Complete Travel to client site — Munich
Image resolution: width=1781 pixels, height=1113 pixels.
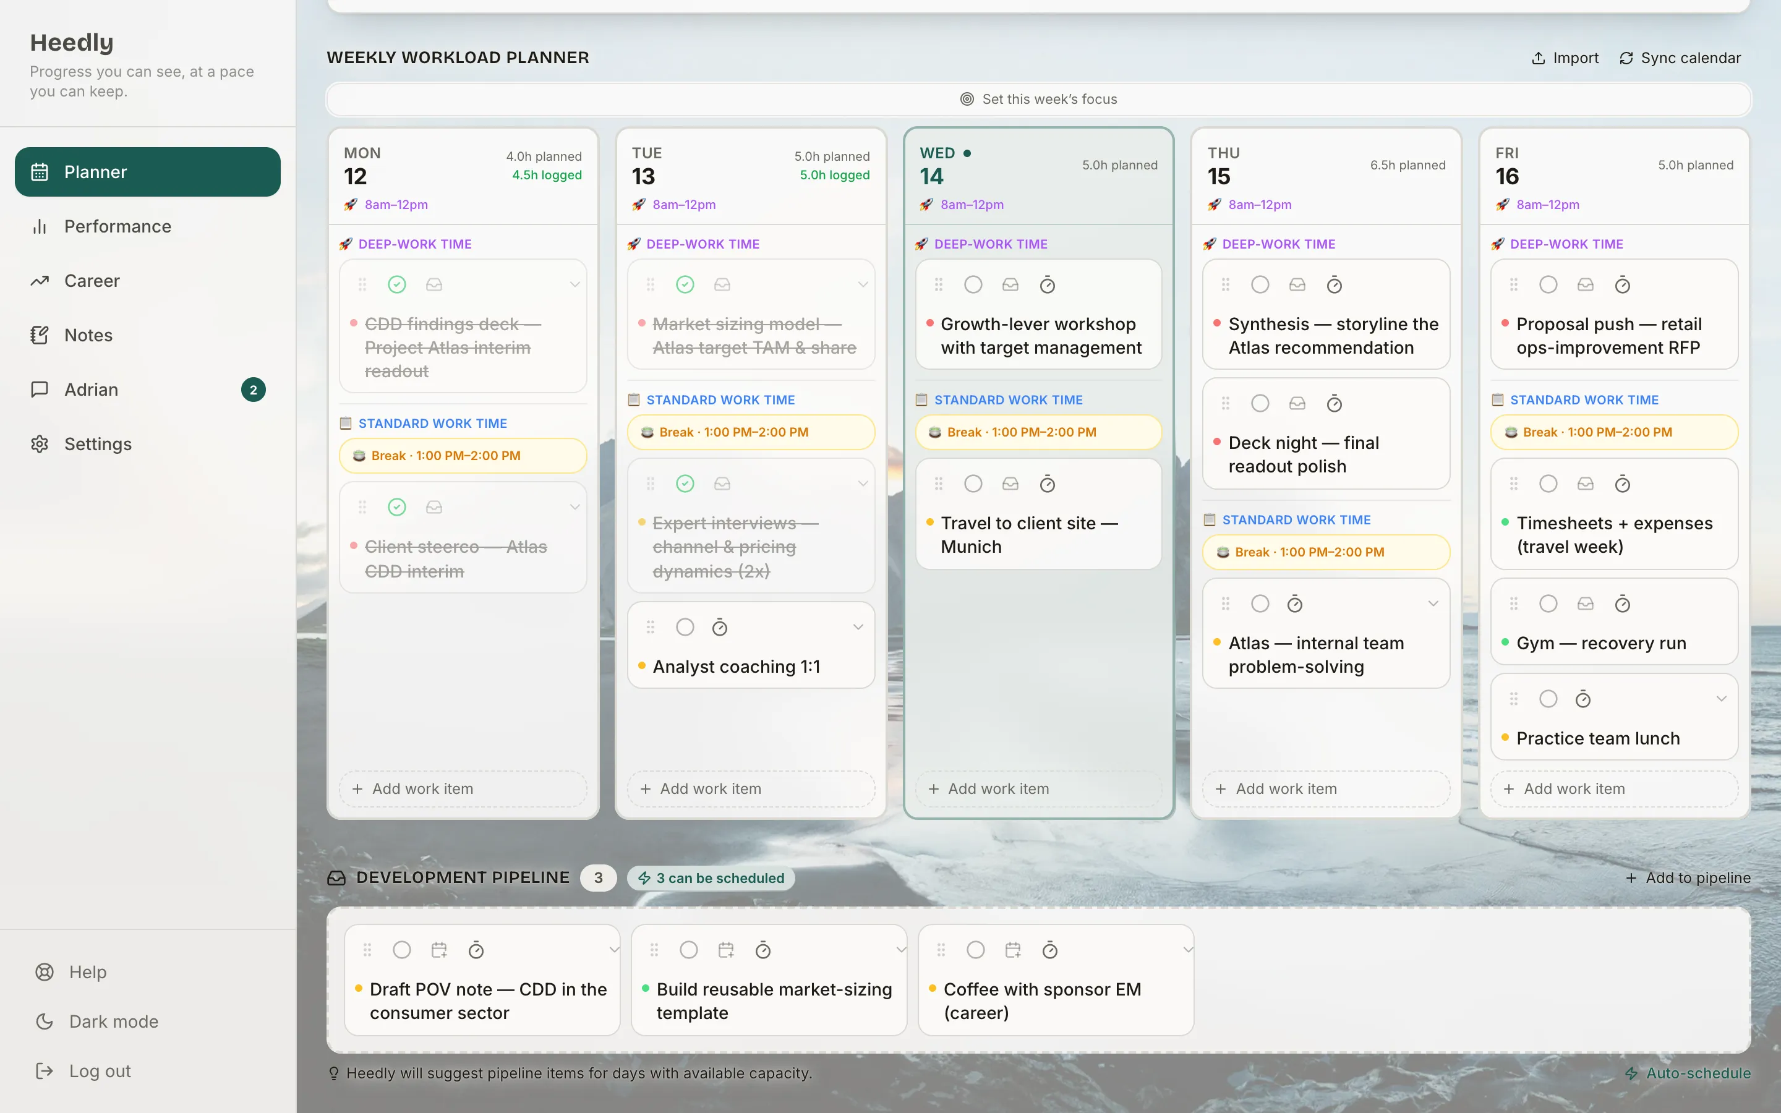tap(973, 484)
